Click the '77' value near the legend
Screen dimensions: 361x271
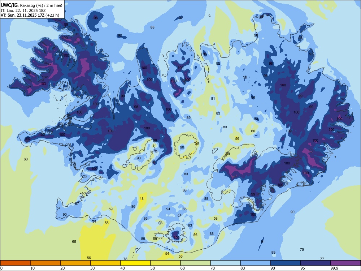tap(322, 259)
